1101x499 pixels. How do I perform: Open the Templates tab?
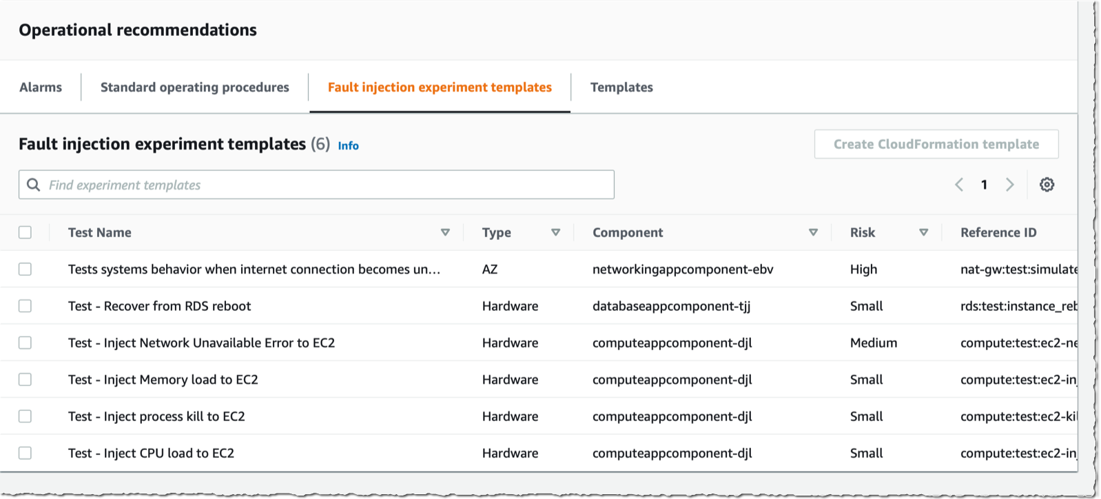click(621, 88)
